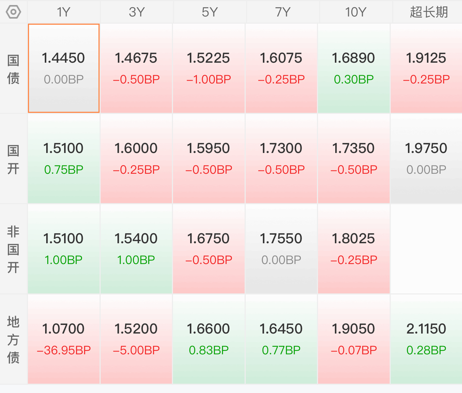Select the 3Y column header
Image resolution: width=462 pixels, height=393 pixels.
coord(136,12)
